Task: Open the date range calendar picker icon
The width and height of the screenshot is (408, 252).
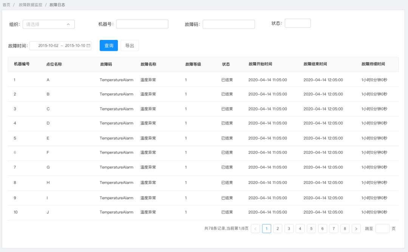Action: [88, 45]
